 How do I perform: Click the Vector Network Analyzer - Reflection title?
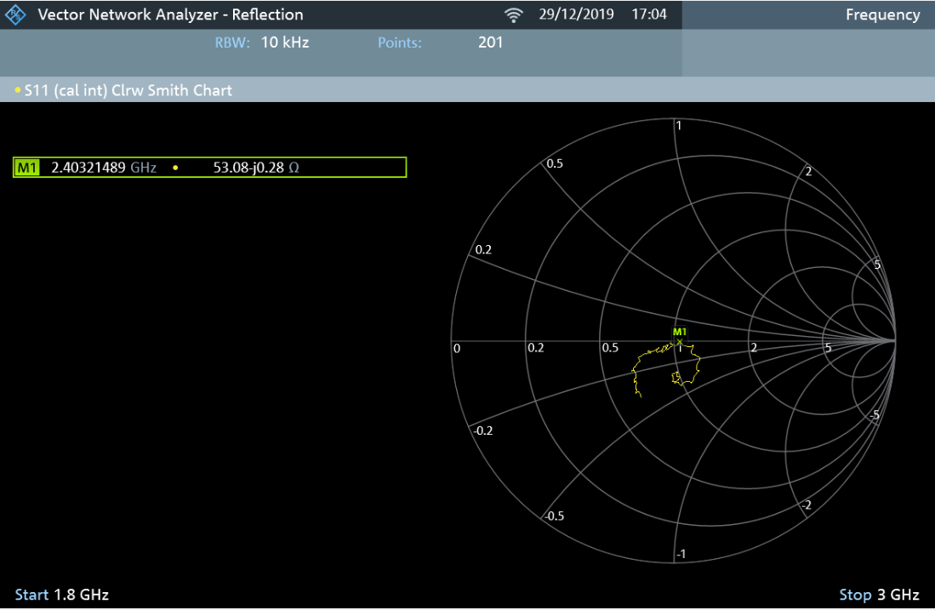pos(170,14)
